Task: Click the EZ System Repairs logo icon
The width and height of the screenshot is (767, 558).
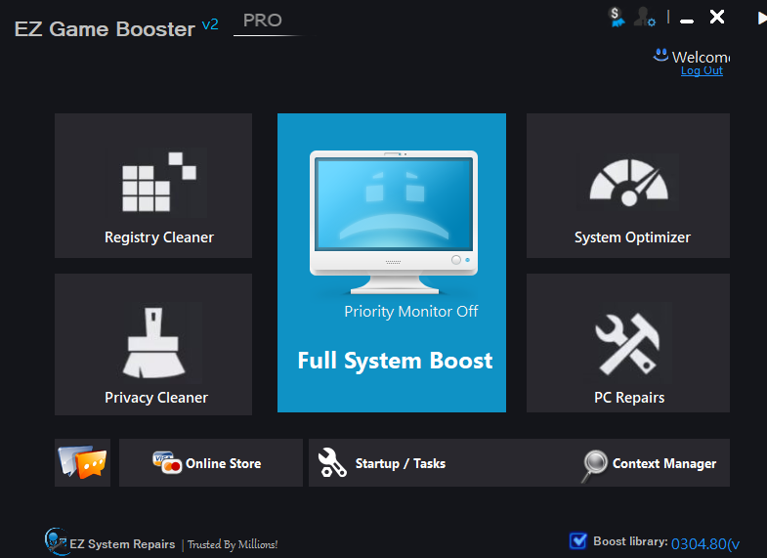Action: [56, 541]
